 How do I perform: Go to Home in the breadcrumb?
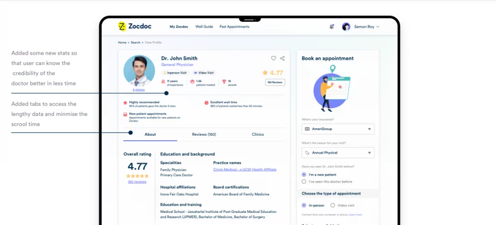[122, 43]
